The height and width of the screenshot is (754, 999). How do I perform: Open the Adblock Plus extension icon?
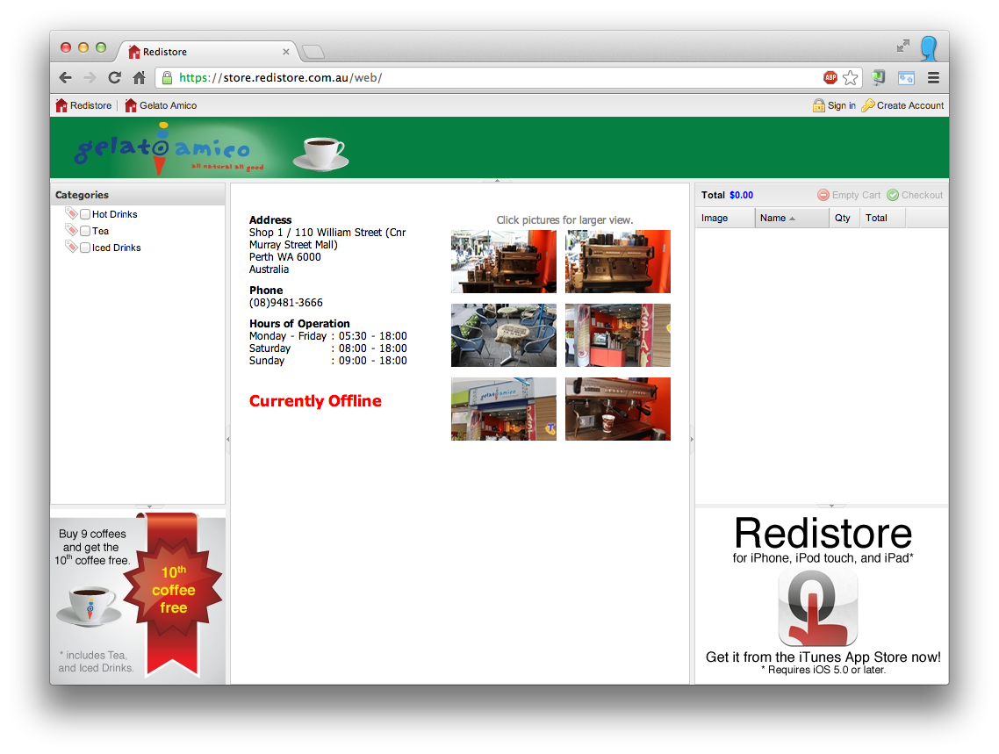coord(830,78)
